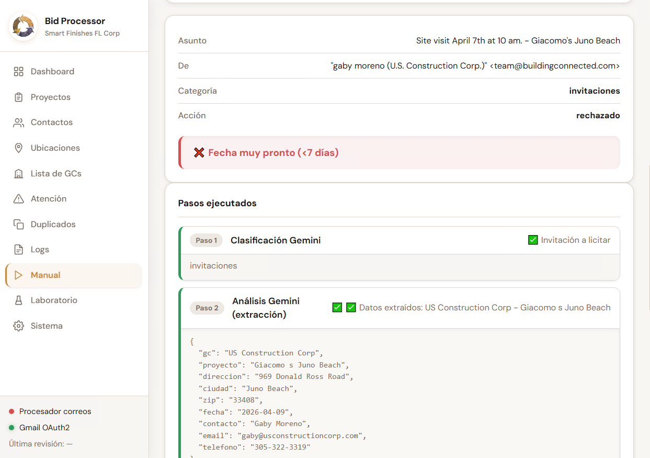The image size is (650, 458).
Task: Open Laboratorio via the flask icon
Action: pyautogui.click(x=18, y=300)
